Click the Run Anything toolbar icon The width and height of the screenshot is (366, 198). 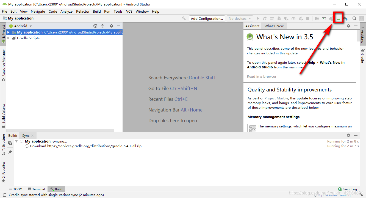pos(324,18)
